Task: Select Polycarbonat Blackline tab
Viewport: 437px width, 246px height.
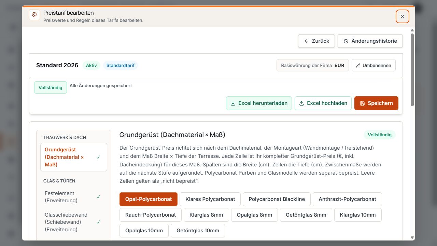Action: click(277, 199)
